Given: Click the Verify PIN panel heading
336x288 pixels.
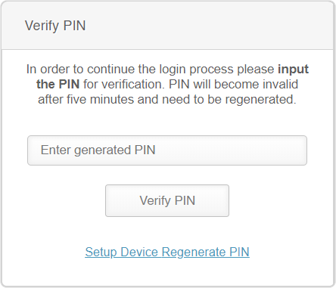Looking at the screenshot, I should pyautogui.click(x=55, y=26).
